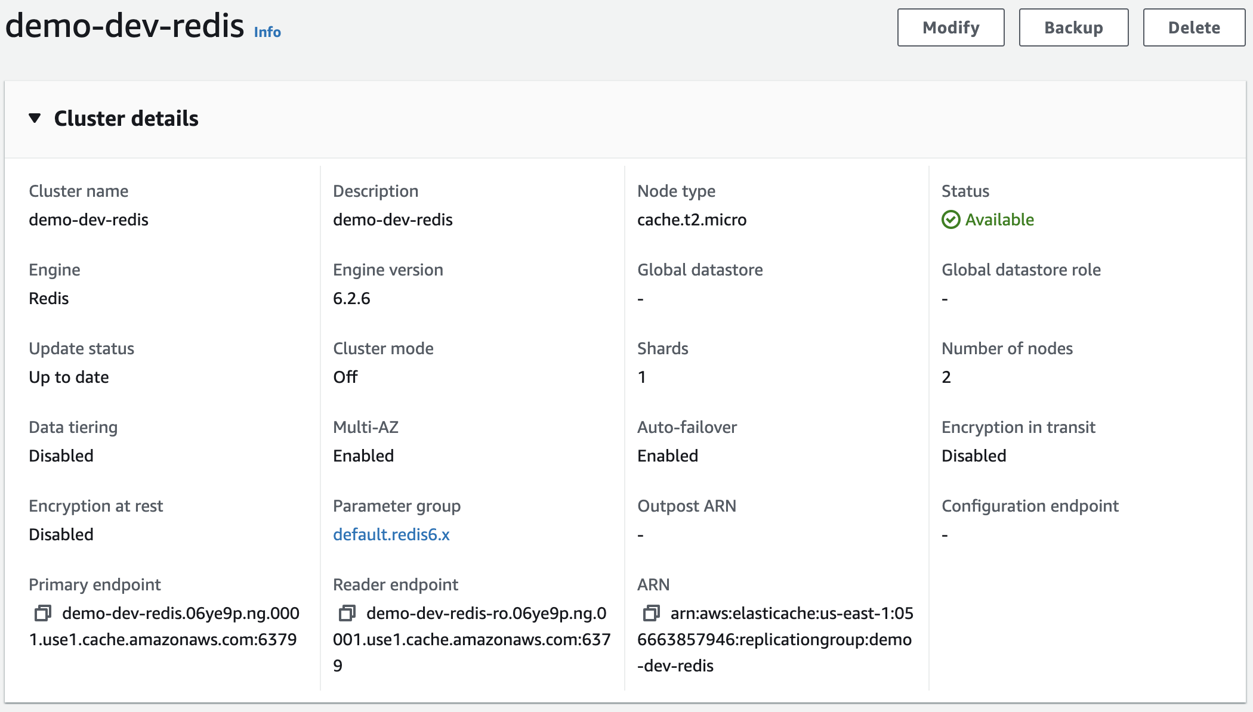This screenshot has width=1253, height=712.
Task: Click the Engine version label
Action: tap(388, 270)
